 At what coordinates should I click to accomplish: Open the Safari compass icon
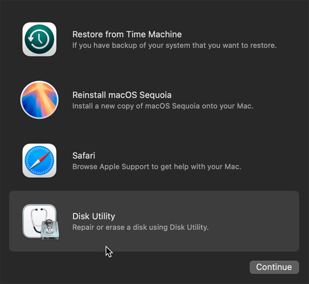(x=39, y=161)
